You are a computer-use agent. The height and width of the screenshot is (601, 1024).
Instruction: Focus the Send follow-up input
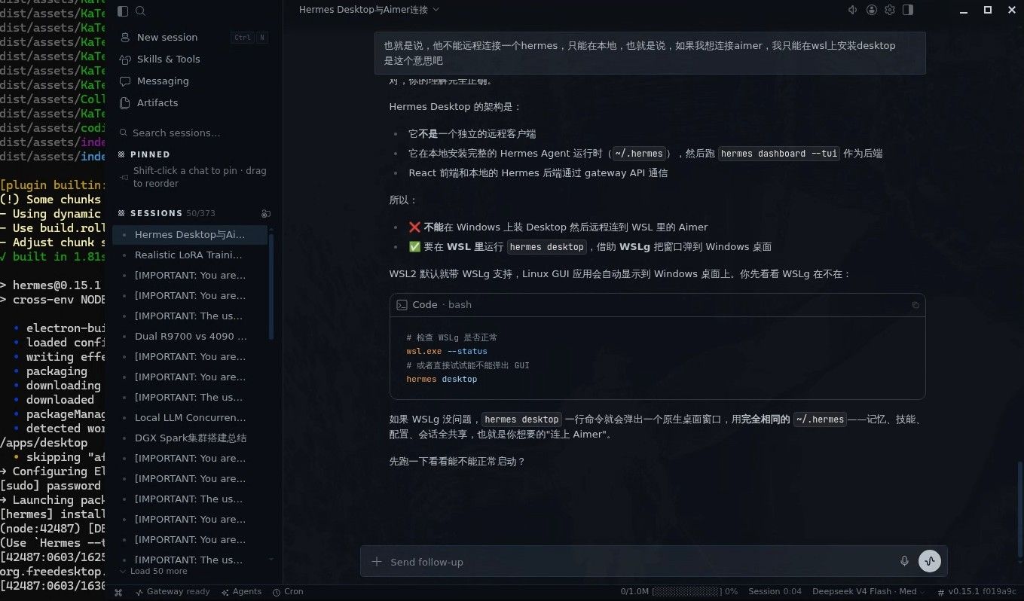click(640, 562)
